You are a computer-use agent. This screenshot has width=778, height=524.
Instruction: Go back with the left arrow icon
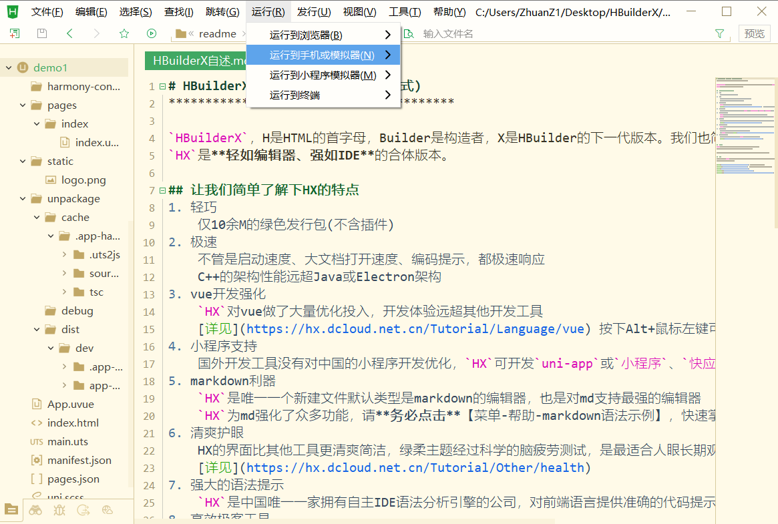pyautogui.click(x=69, y=33)
